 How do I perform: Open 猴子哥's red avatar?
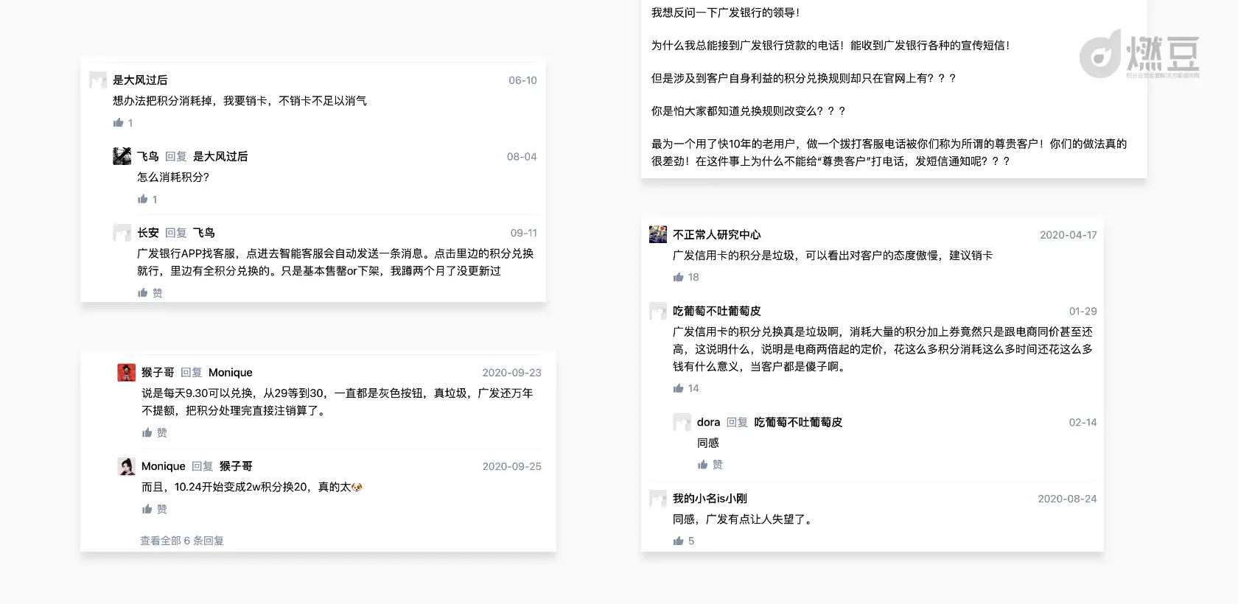coord(127,372)
